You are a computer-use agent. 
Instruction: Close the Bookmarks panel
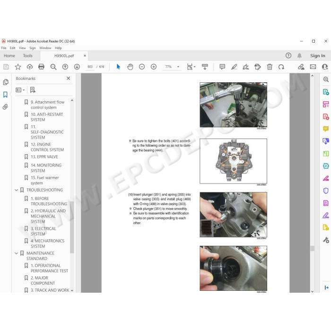(x=69, y=78)
